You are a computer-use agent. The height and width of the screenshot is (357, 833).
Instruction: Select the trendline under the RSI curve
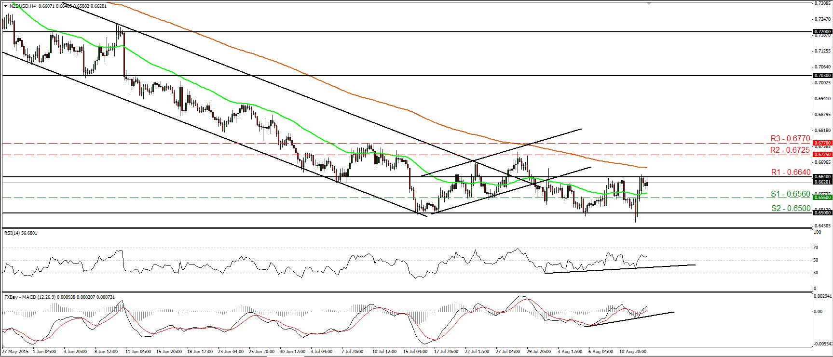coord(620,269)
